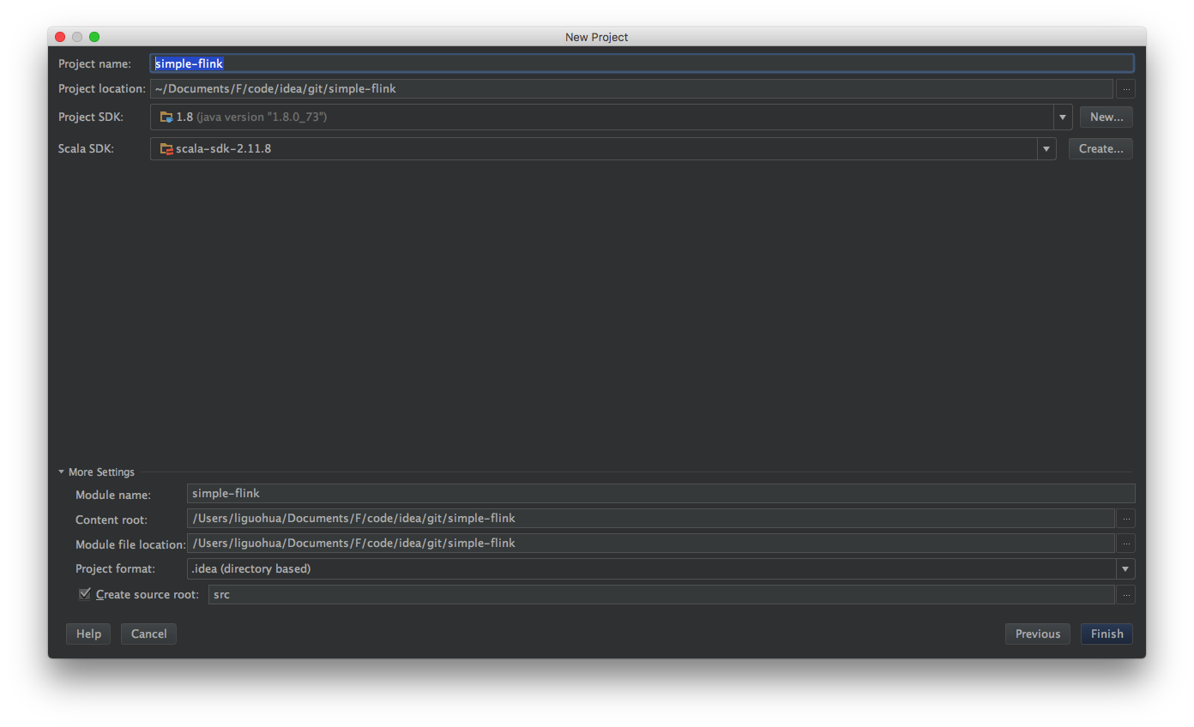Click New... to add a Project SDK

point(1107,117)
